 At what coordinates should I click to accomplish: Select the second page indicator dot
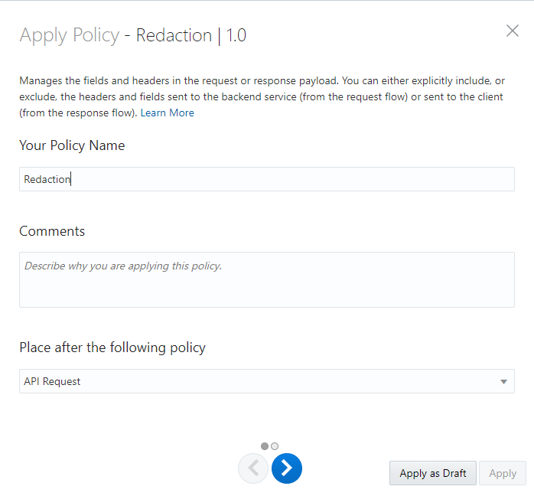tap(275, 445)
